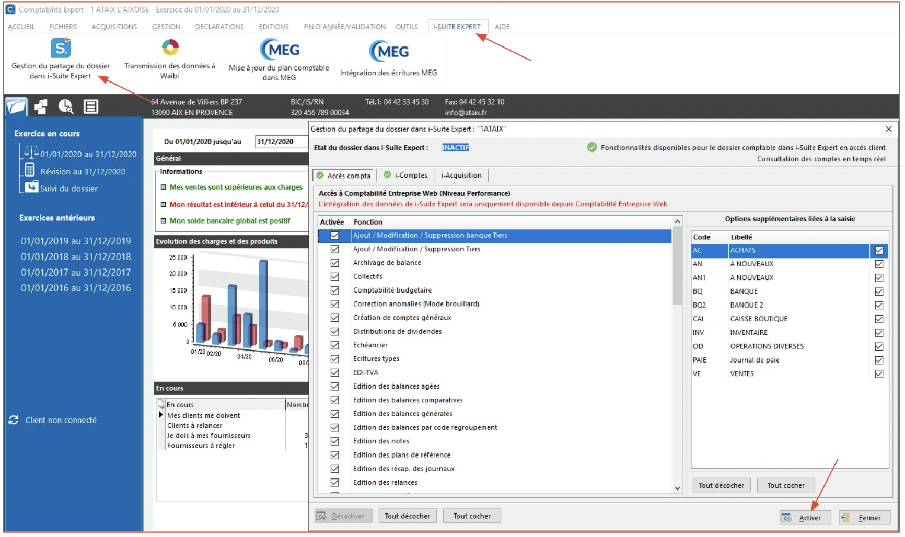This screenshot has height=537, width=905.
Task: Click the puzzle piece toolbar icon
Action: click(x=41, y=107)
